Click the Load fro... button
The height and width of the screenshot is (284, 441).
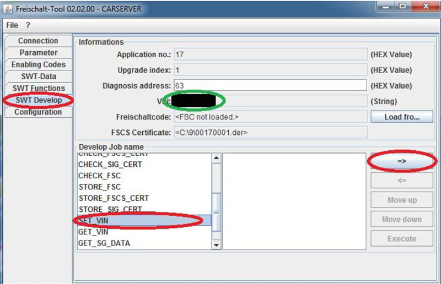pyautogui.click(x=402, y=117)
